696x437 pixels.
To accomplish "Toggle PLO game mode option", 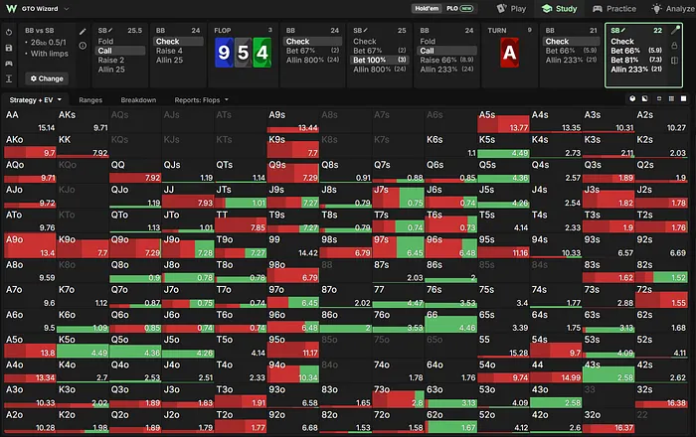I will click(x=459, y=8).
